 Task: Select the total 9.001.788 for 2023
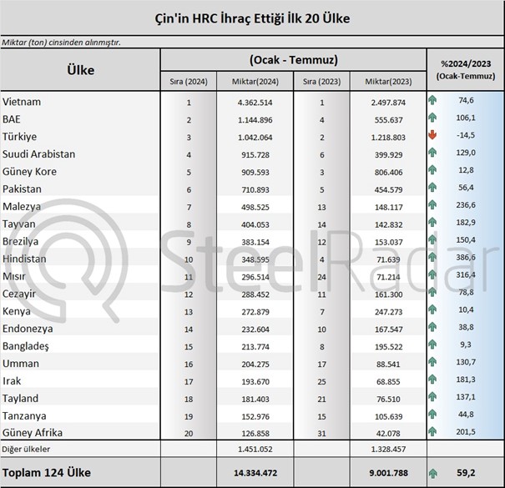[x=388, y=473]
